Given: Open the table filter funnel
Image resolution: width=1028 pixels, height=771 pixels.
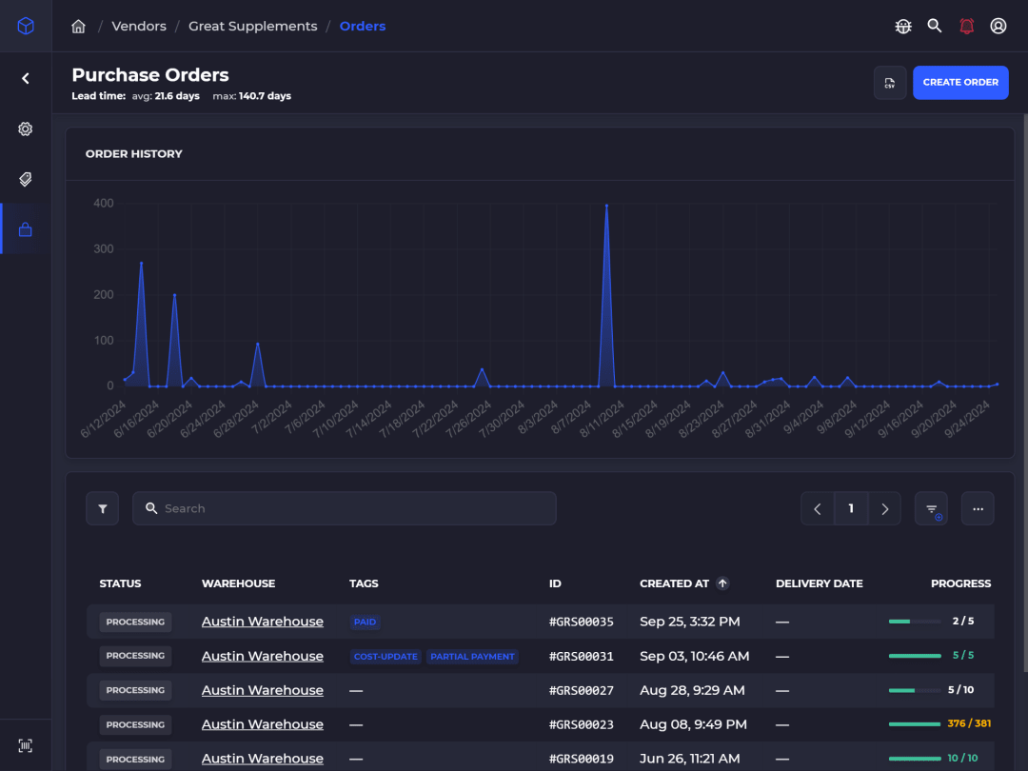Looking at the screenshot, I should [102, 508].
